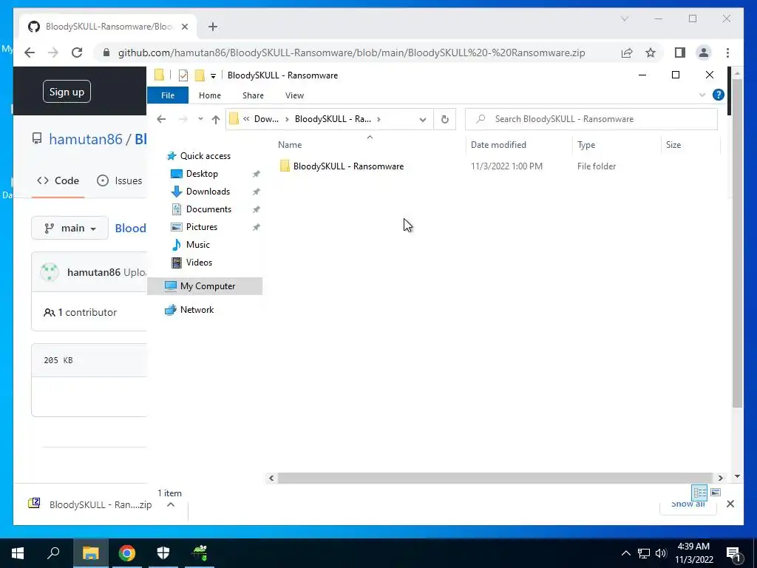Open the downloaded BloodySKULL - Ran....zip file

coord(89,504)
